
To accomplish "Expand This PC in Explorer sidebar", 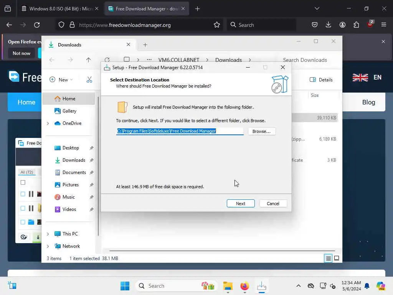I will point(48,234).
